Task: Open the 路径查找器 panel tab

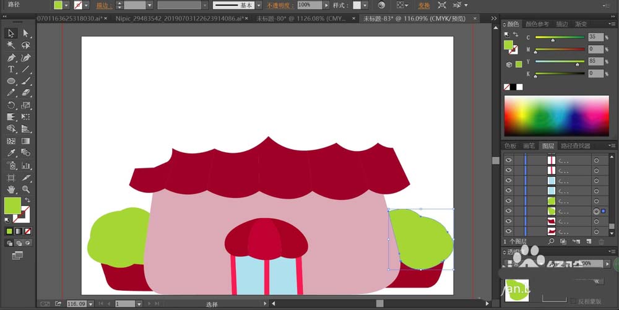Action: [x=575, y=146]
